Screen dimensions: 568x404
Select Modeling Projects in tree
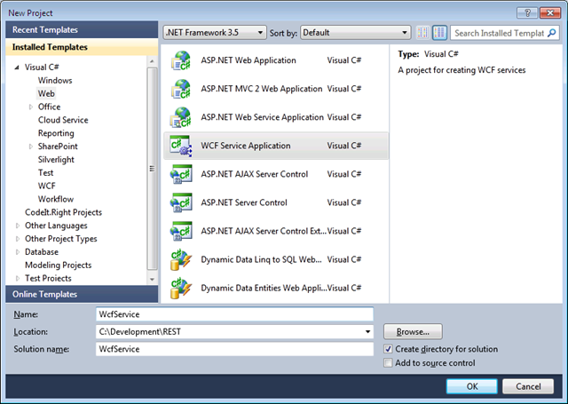(x=58, y=265)
